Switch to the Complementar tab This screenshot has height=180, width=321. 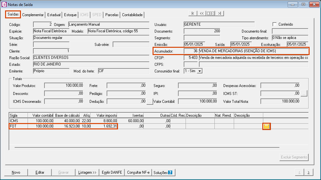coord(33,15)
